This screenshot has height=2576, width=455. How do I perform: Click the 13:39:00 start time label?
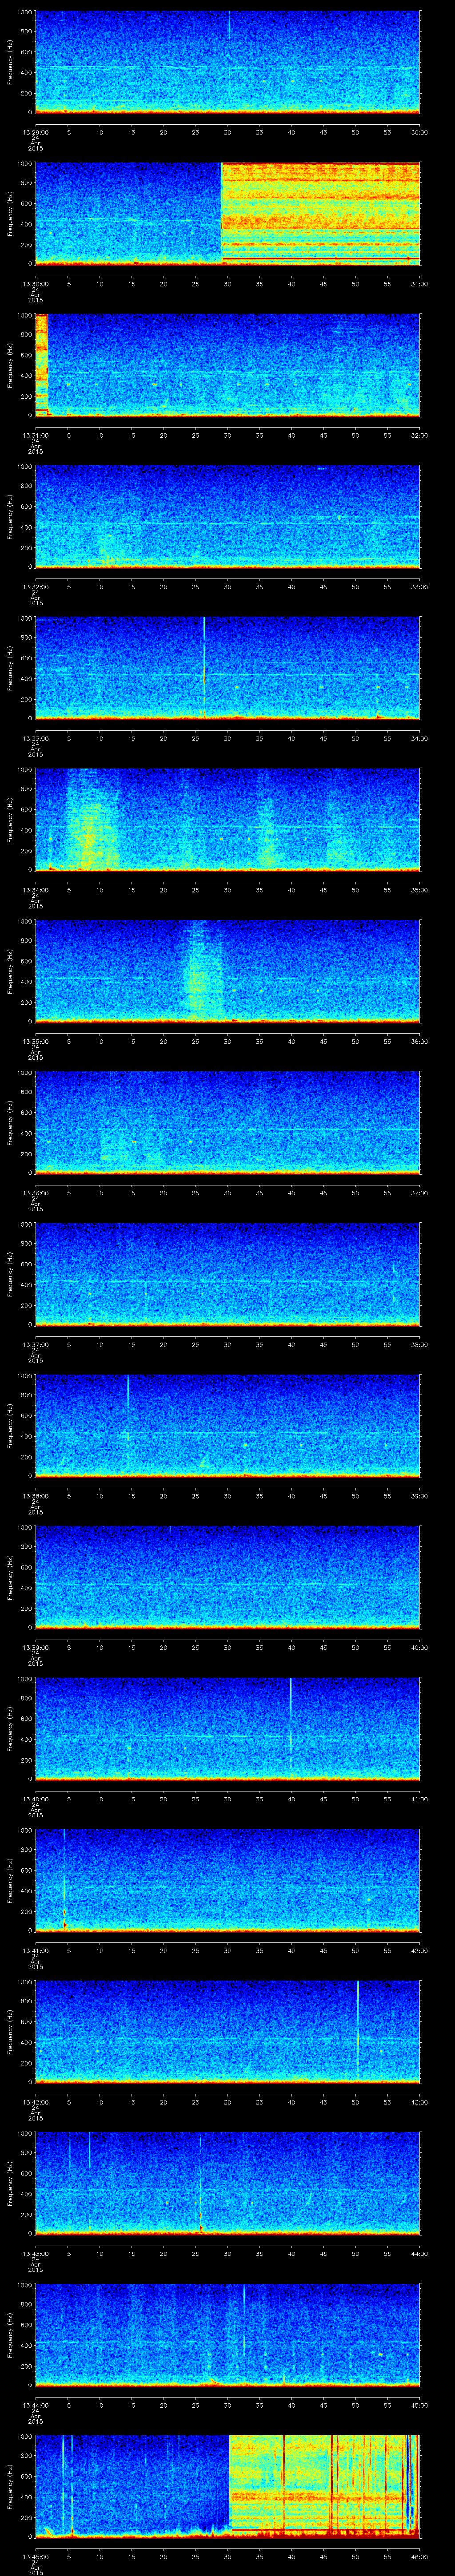tap(35, 1647)
